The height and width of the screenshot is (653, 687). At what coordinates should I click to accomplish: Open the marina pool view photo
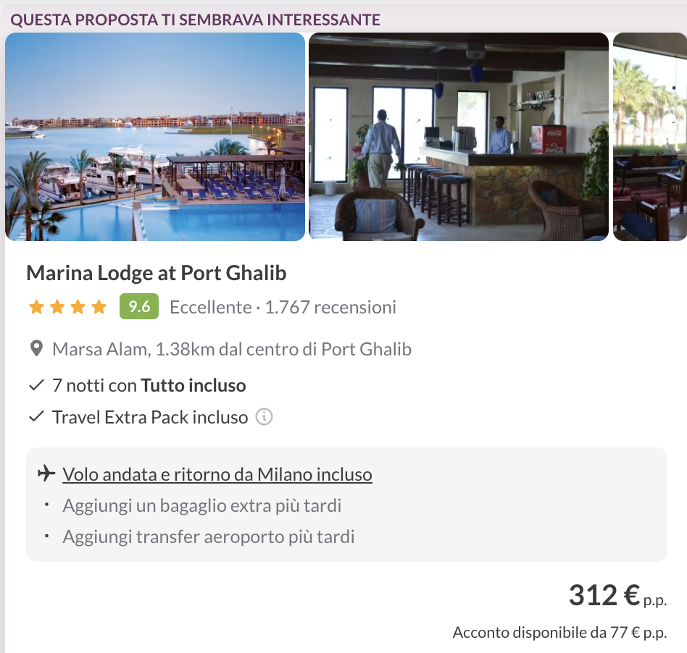(x=155, y=137)
